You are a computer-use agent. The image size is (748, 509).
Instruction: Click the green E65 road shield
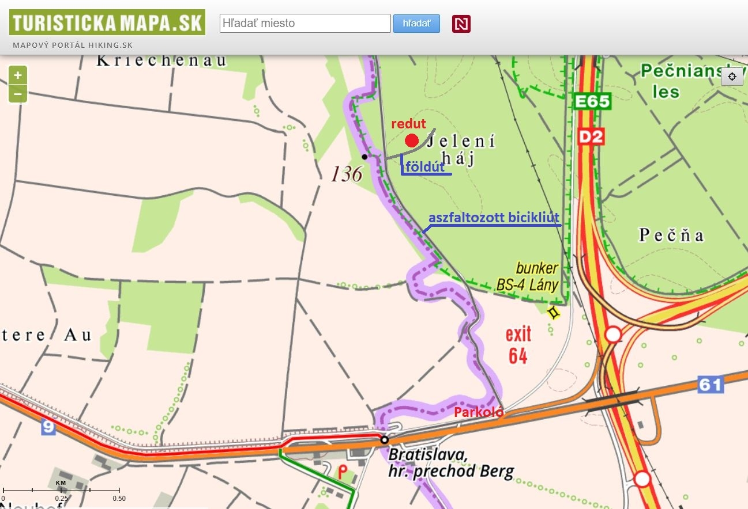click(592, 102)
